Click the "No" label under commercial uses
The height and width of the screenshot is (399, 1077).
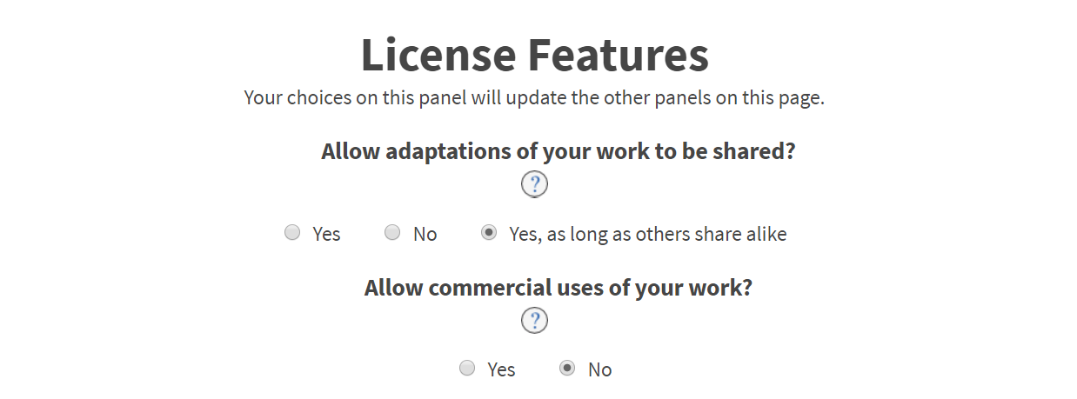click(x=599, y=369)
